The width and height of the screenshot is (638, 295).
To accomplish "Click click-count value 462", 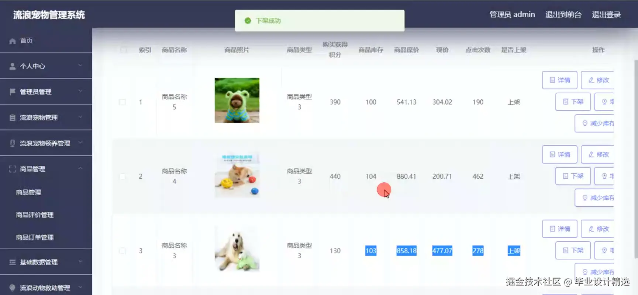I will coord(478,176).
